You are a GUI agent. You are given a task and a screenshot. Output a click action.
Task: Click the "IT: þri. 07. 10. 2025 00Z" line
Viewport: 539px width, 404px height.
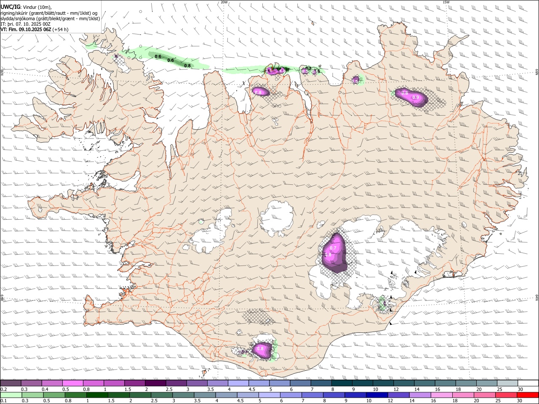pyautogui.click(x=26, y=24)
